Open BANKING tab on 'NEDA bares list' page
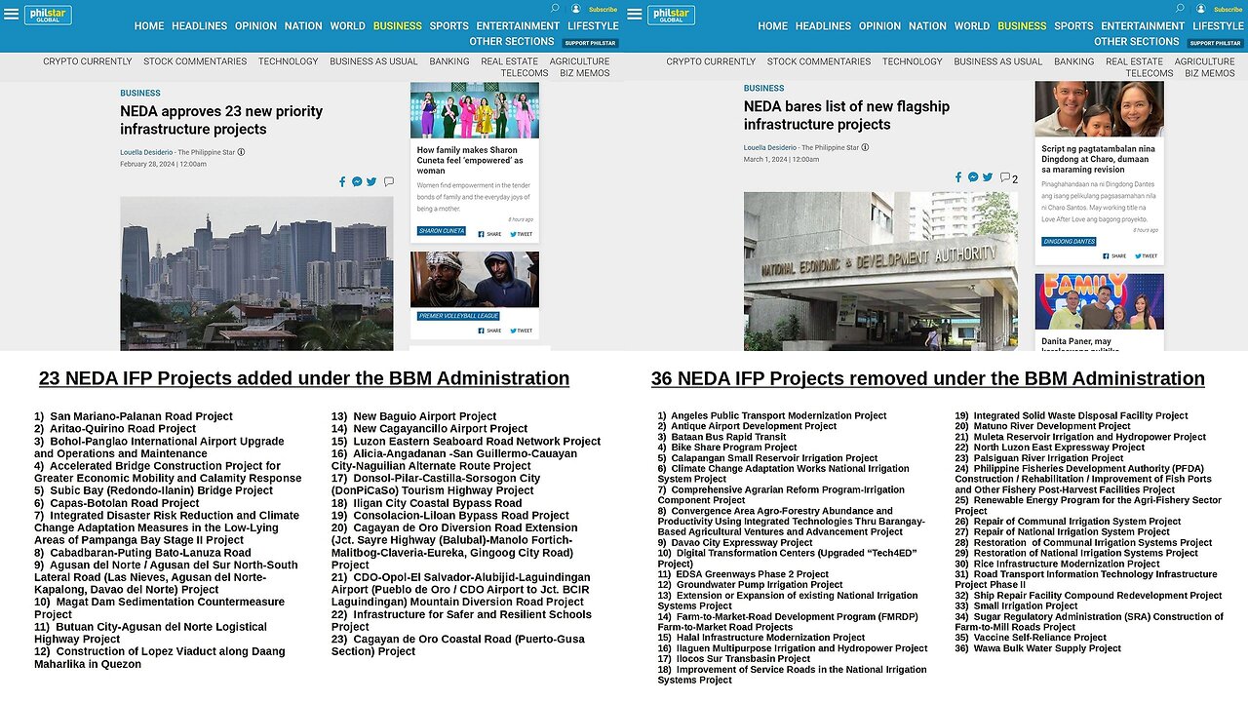 [x=1073, y=61]
